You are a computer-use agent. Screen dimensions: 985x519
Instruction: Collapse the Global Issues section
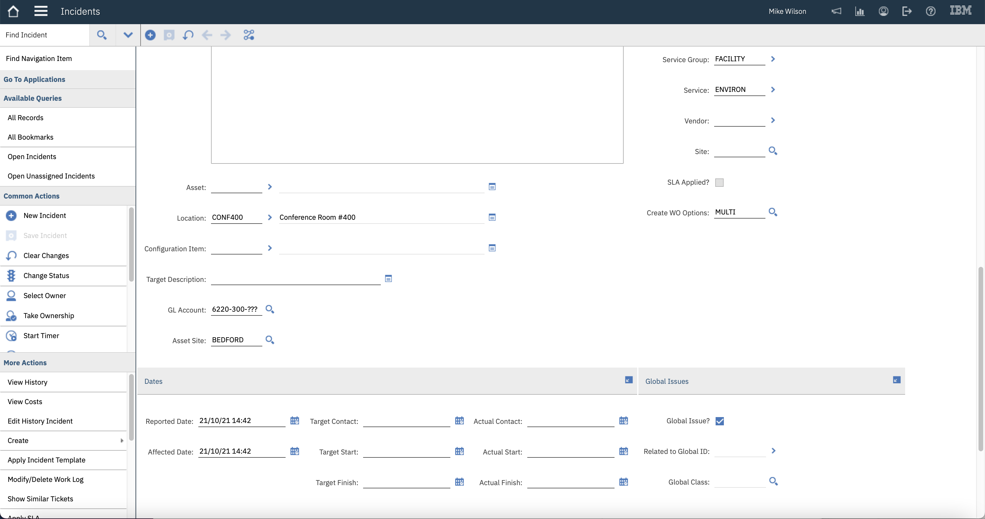896,380
